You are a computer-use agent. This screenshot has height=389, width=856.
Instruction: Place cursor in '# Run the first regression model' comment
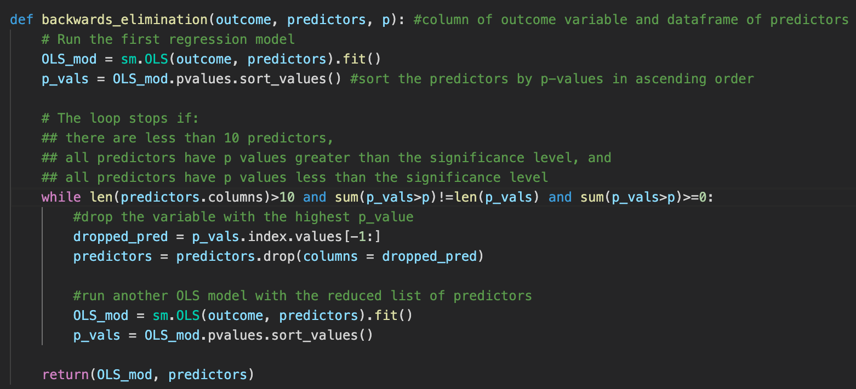(168, 39)
